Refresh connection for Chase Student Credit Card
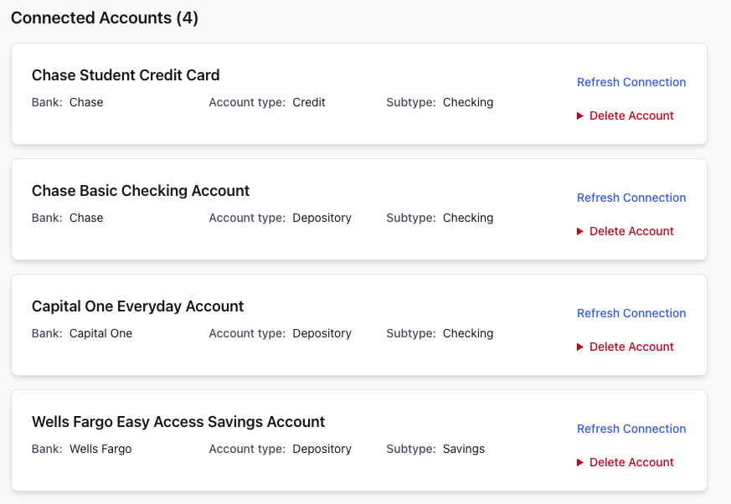731x504 pixels. pos(631,82)
